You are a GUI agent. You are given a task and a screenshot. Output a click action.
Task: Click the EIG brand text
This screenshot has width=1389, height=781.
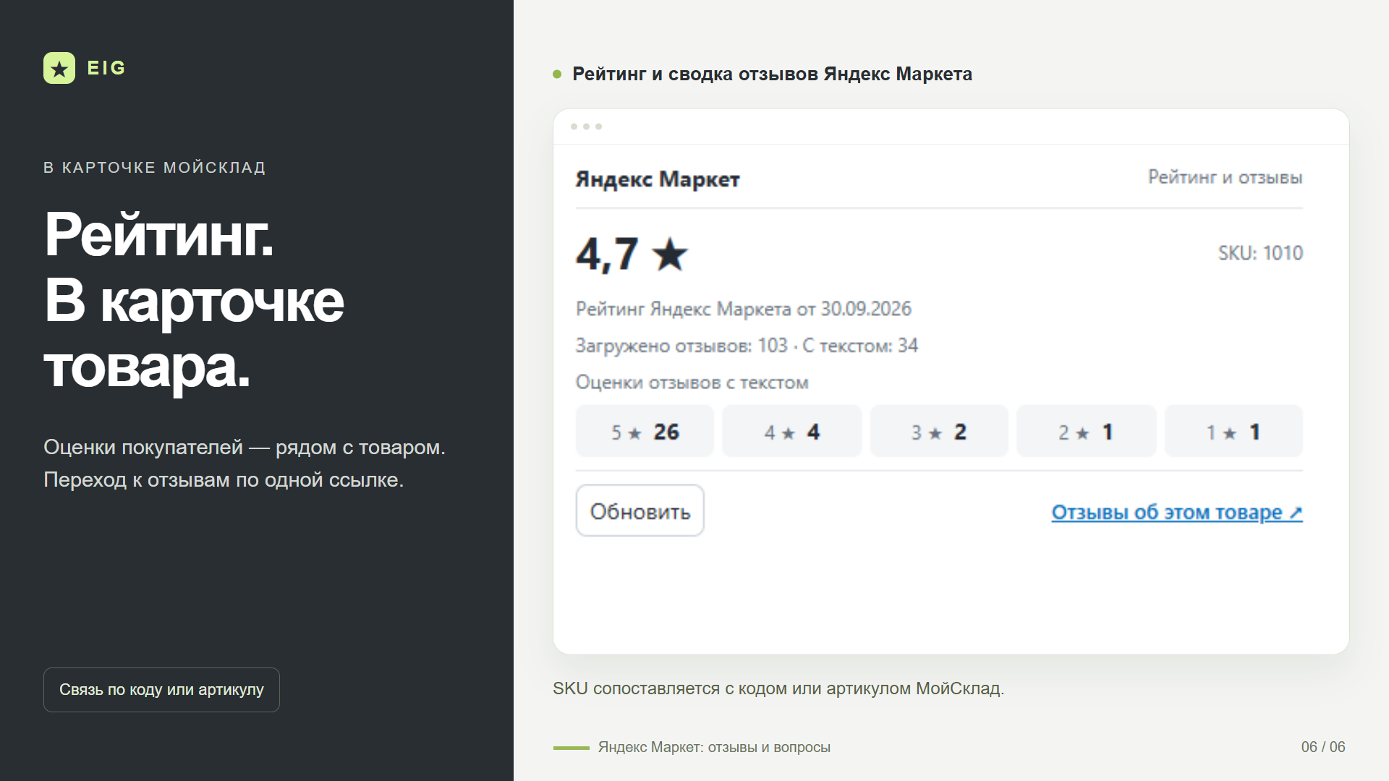point(106,68)
